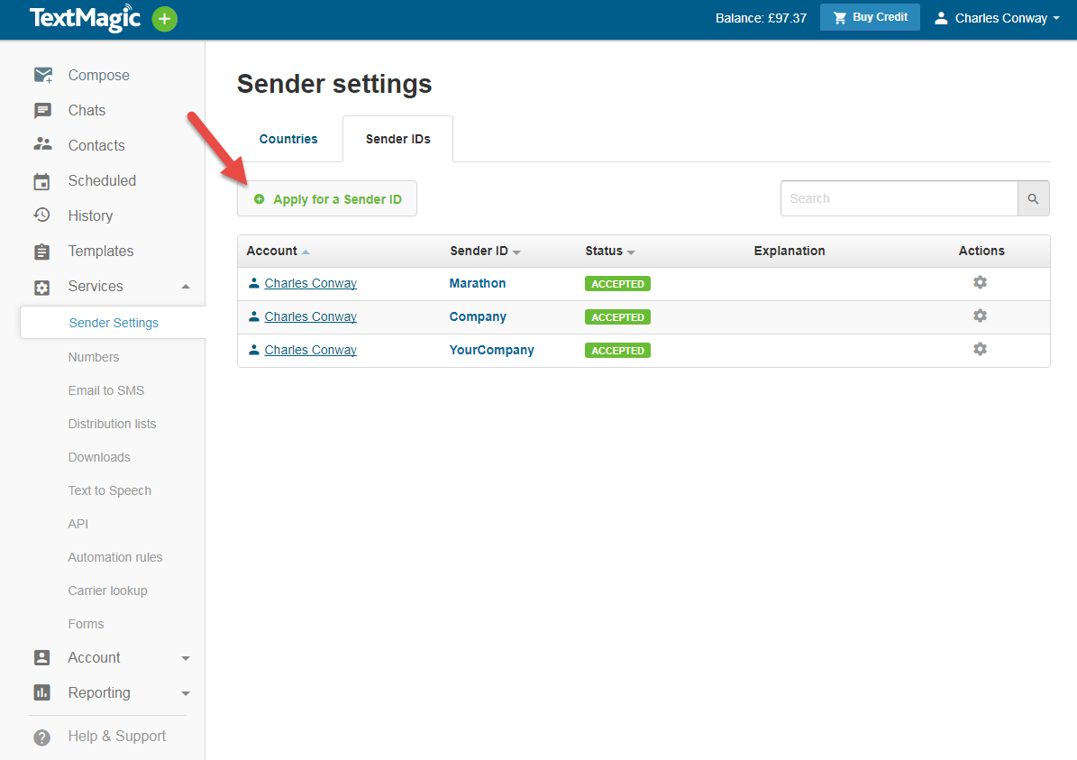This screenshot has height=760, width=1077.
Task: Select the Chats speech bubble icon
Action: [42, 110]
